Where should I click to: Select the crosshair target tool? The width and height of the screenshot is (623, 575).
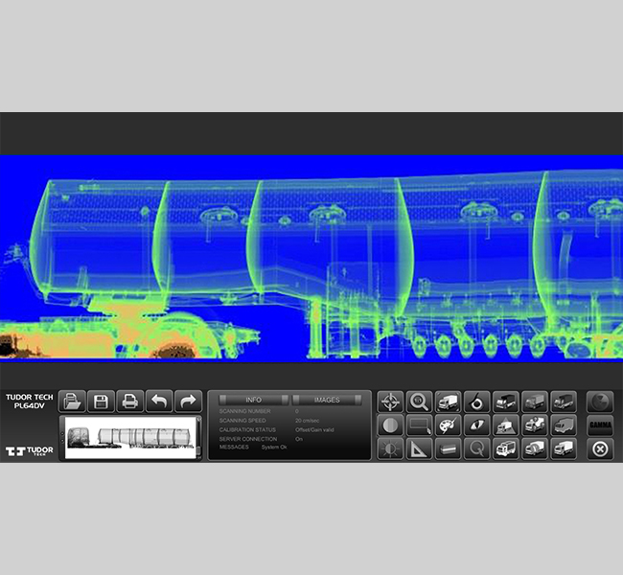(390, 402)
